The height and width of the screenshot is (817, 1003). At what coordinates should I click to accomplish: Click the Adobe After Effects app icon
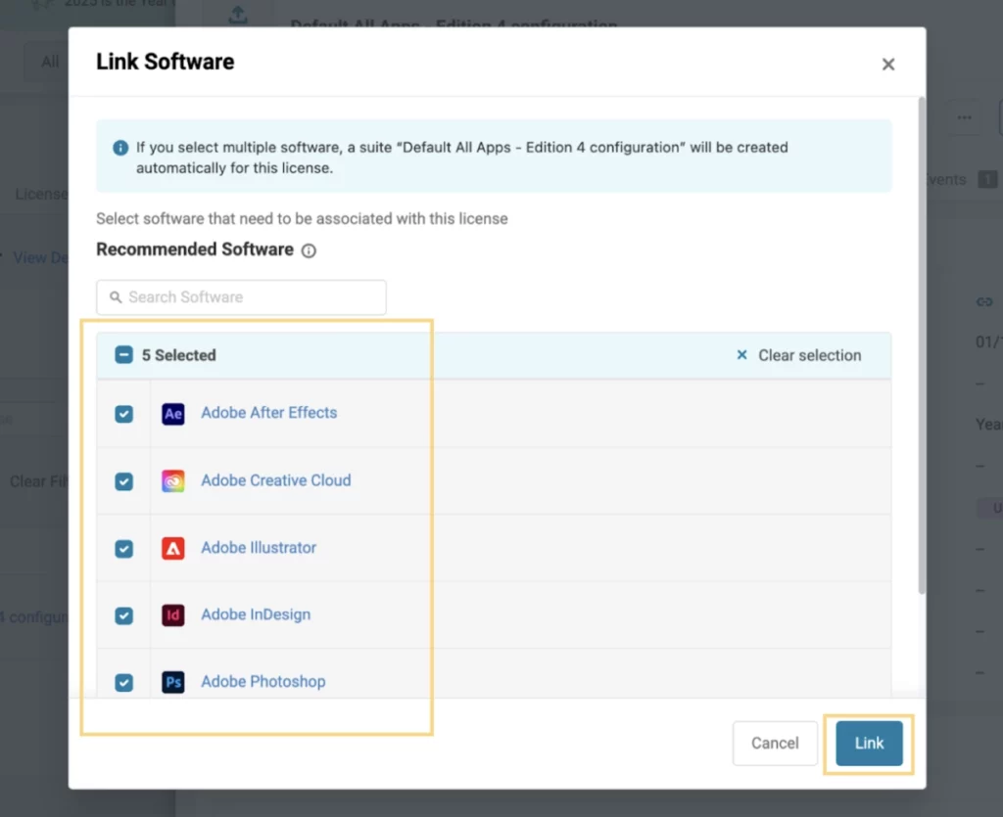point(172,413)
